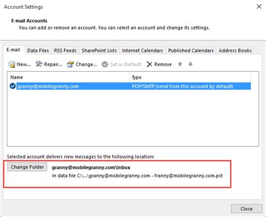Image resolution: width=266 pixels, height=217 pixels.
Task: Click the Set as Default checkmark icon
Action: 105,64
